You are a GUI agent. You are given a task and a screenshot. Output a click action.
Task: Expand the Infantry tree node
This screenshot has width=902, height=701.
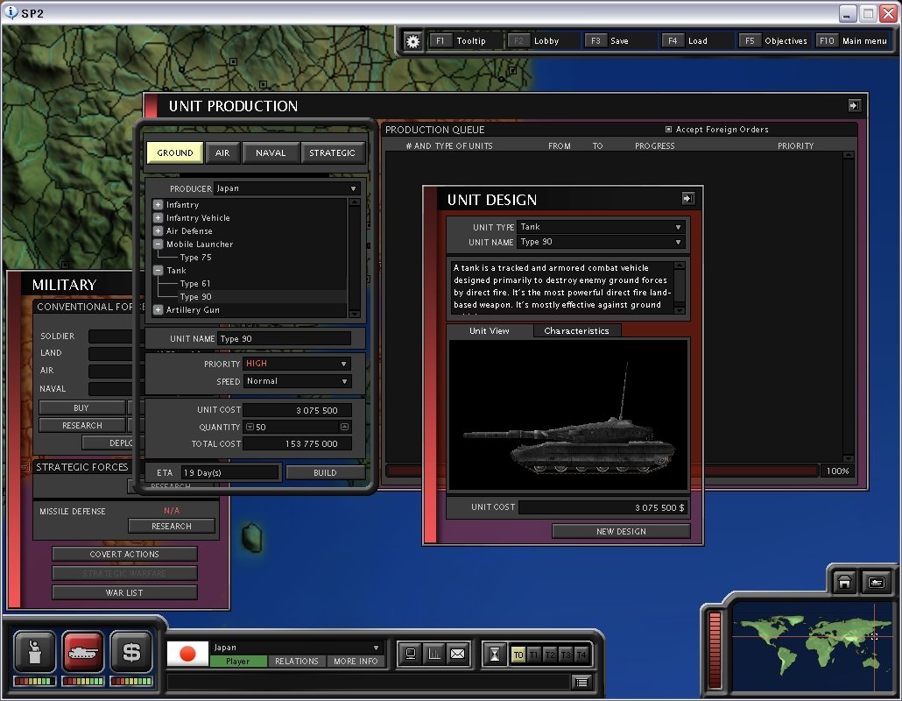pos(158,204)
